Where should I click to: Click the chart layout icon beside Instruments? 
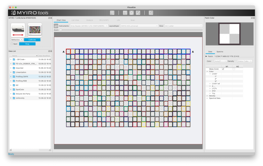pos(56,26)
